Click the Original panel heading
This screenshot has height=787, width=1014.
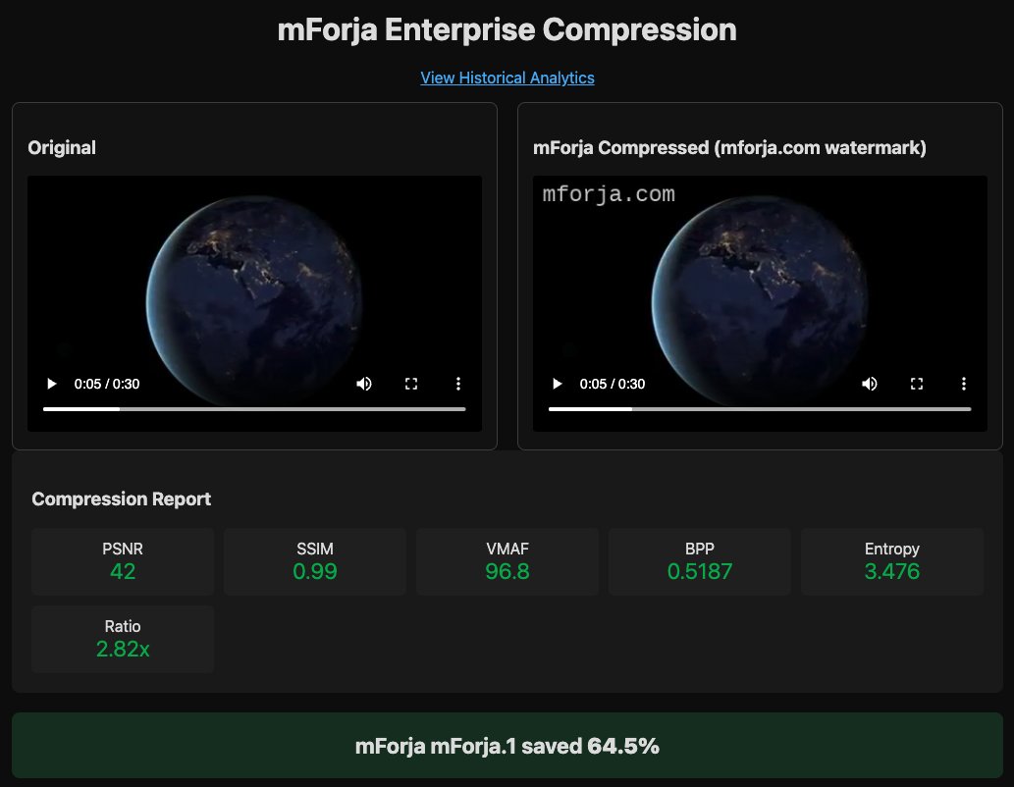pos(62,147)
